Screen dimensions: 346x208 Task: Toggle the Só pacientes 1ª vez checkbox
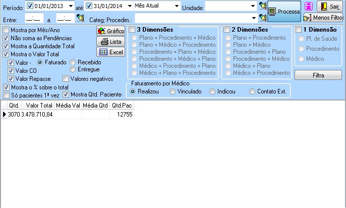click(x=7, y=95)
